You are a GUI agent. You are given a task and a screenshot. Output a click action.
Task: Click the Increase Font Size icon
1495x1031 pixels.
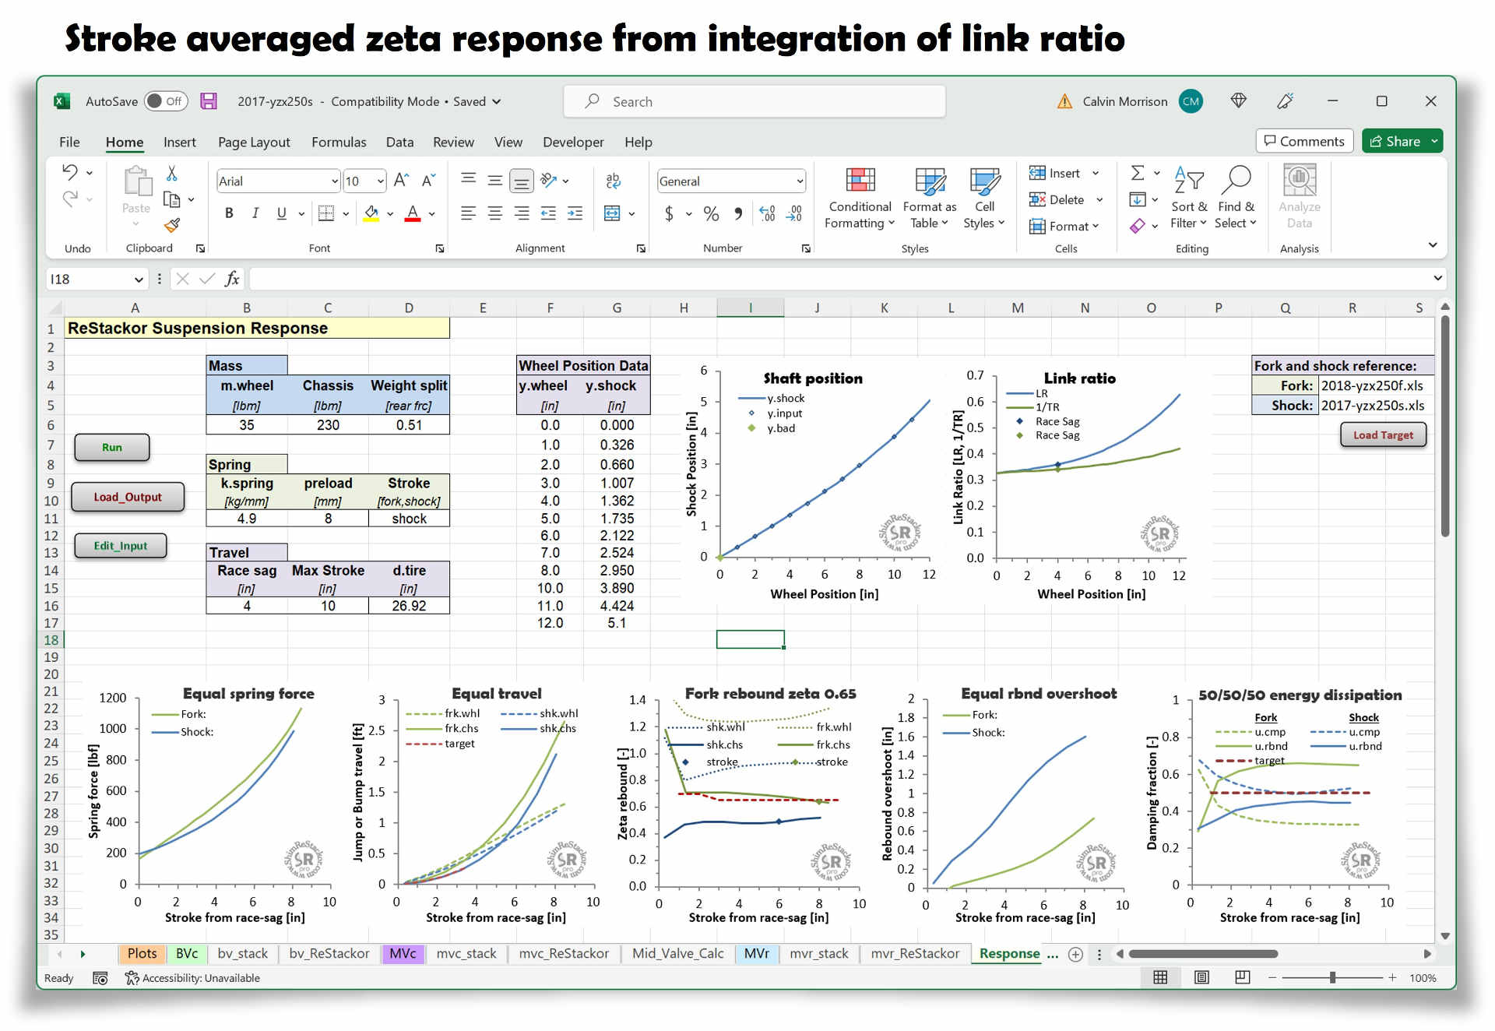tap(401, 181)
